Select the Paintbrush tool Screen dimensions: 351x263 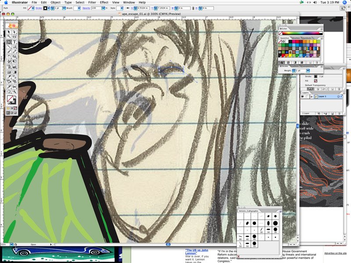(x=9, y=51)
